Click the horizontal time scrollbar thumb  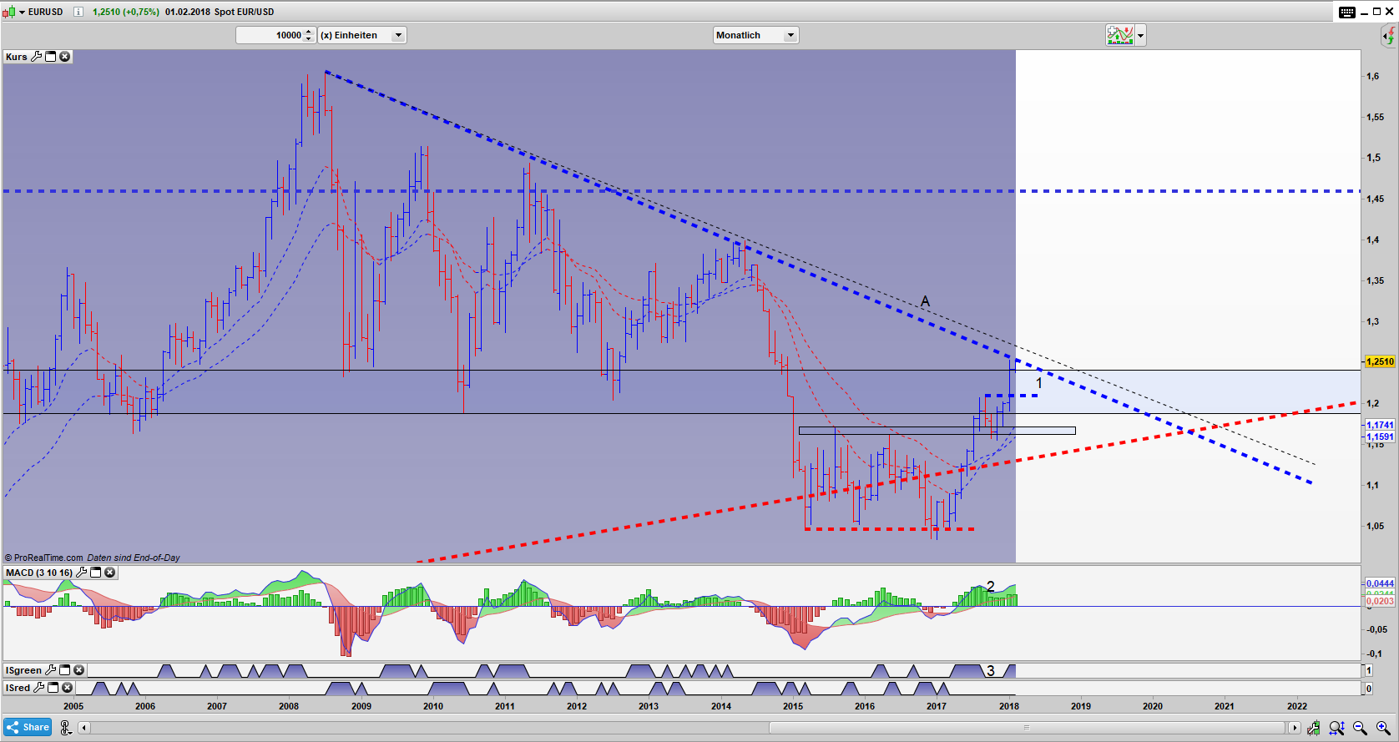(1027, 728)
